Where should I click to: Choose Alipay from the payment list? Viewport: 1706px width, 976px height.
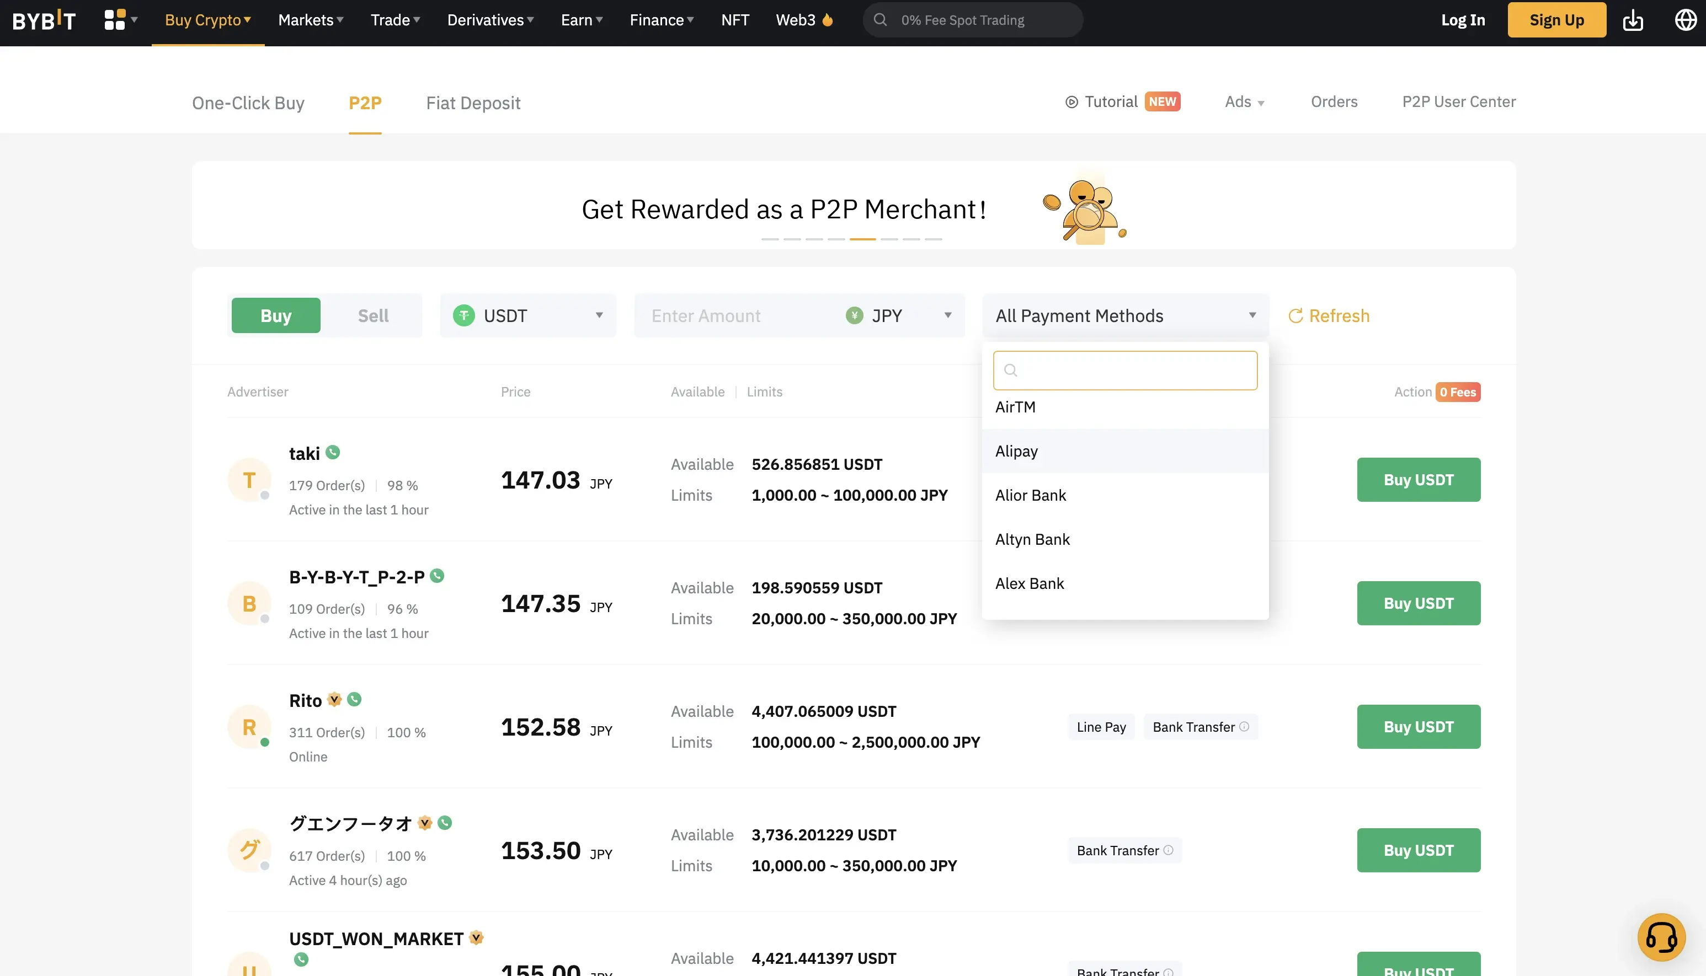pyautogui.click(x=1017, y=451)
